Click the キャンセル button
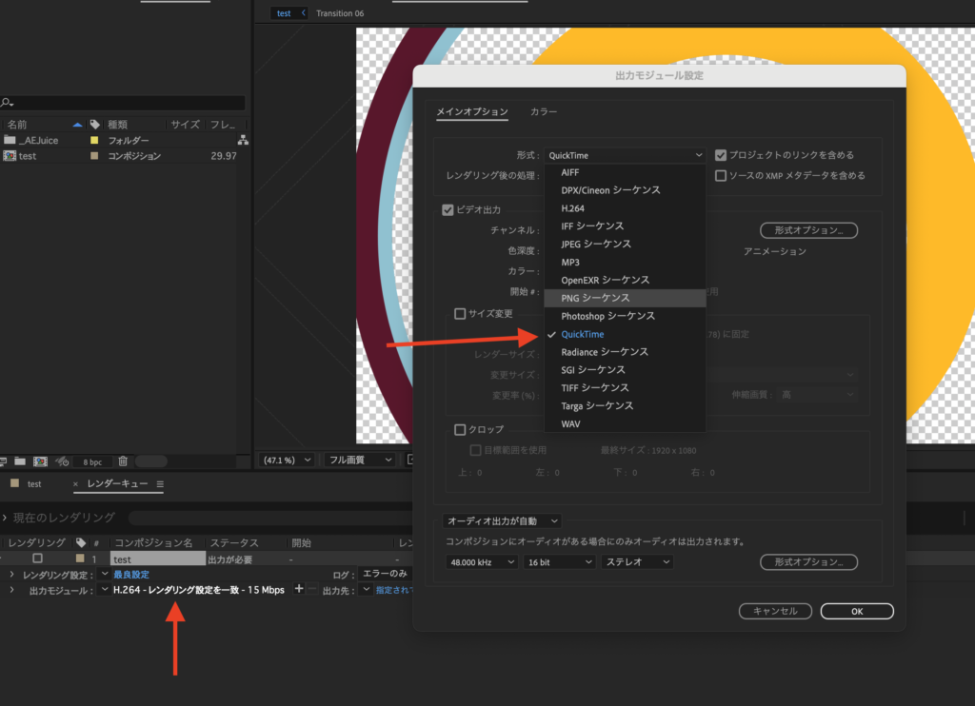 tap(774, 611)
